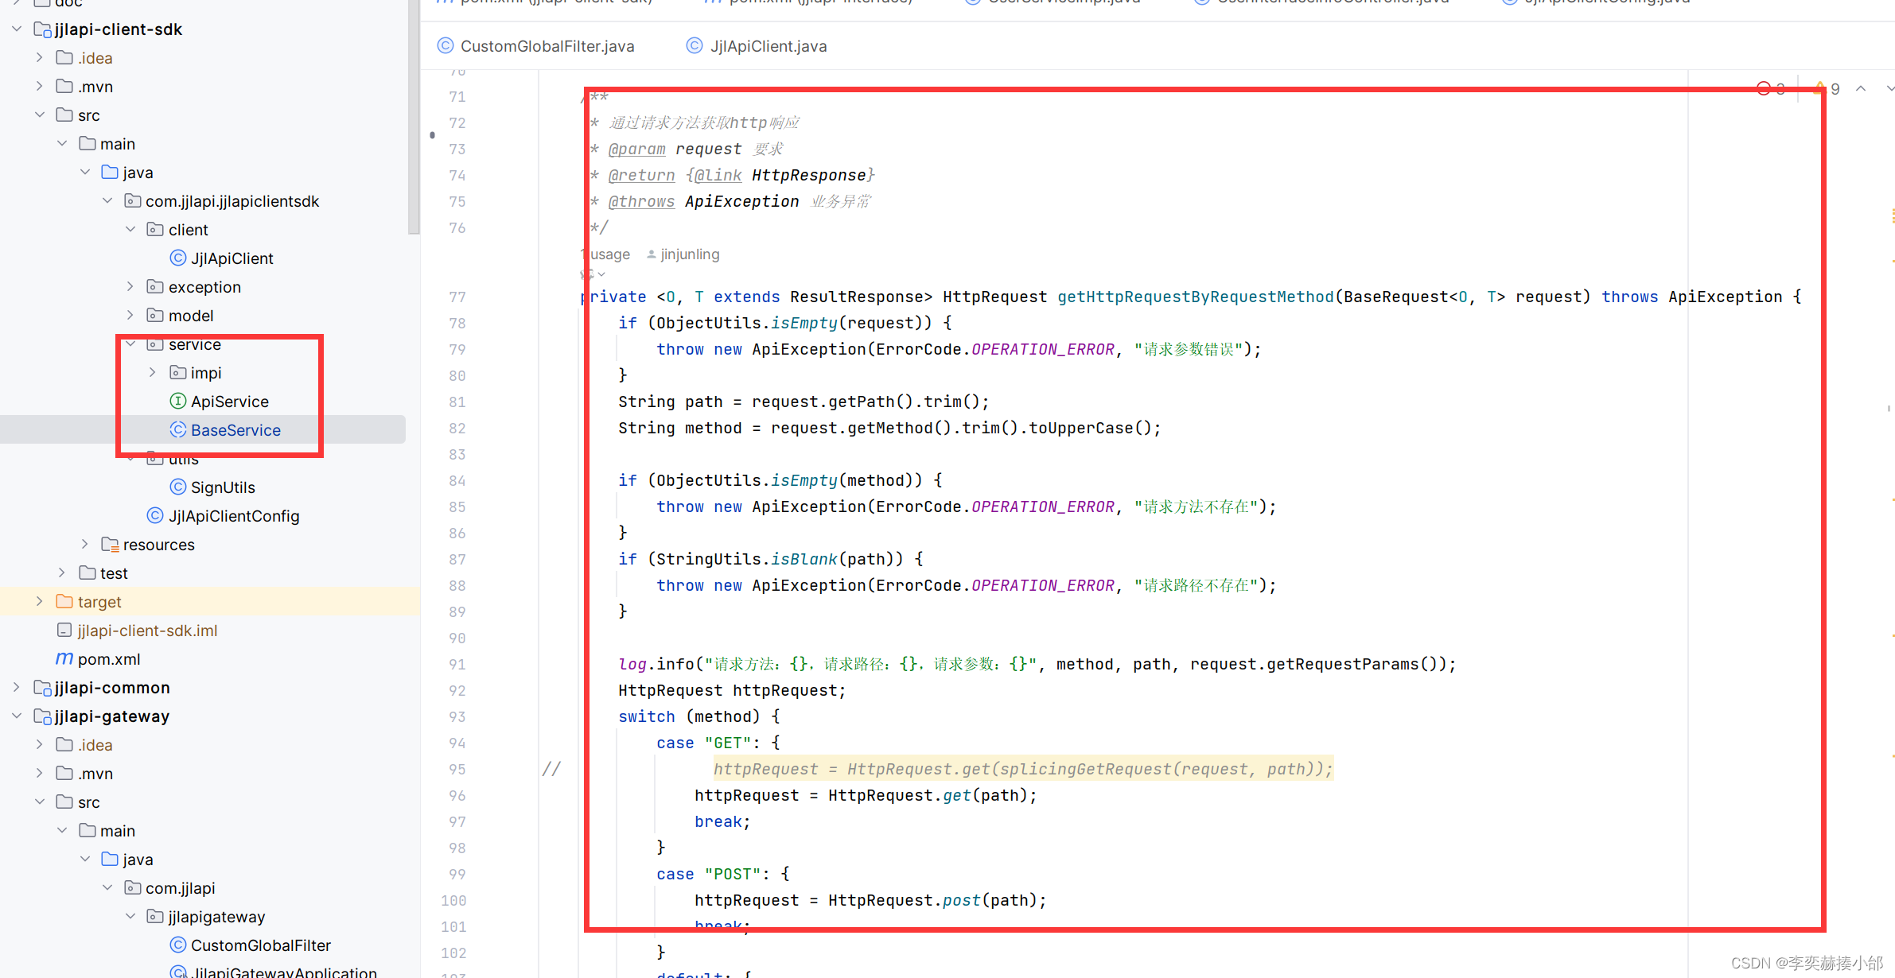Select the JjlApiClient.java tab
1895x978 pixels.
pyautogui.click(x=766, y=46)
